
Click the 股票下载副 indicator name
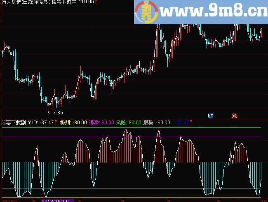(x=14, y=123)
